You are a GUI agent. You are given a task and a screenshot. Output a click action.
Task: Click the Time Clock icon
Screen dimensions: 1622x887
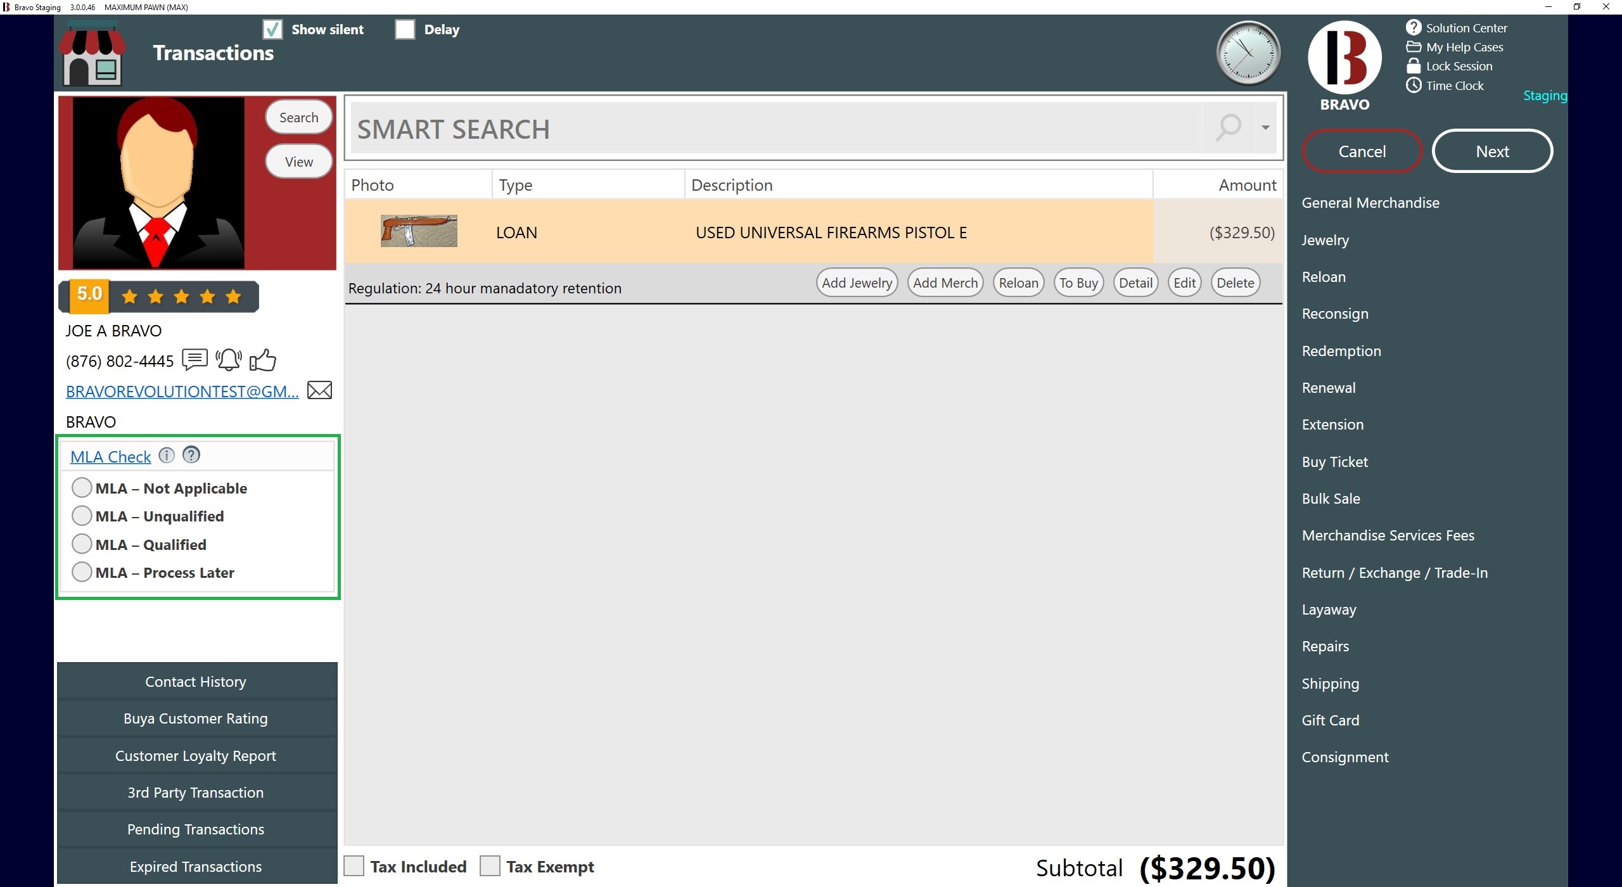[x=1413, y=85]
